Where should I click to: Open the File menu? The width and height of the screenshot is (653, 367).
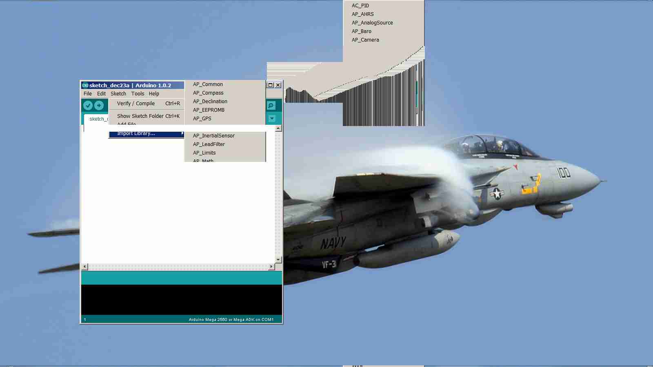(88, 94)
